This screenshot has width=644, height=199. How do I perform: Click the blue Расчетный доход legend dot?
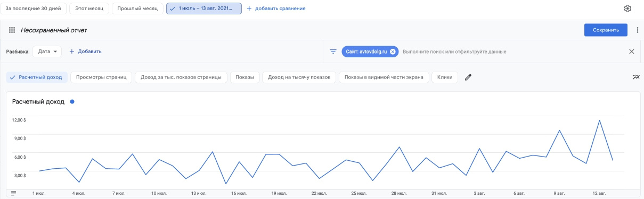coord(72,101)
